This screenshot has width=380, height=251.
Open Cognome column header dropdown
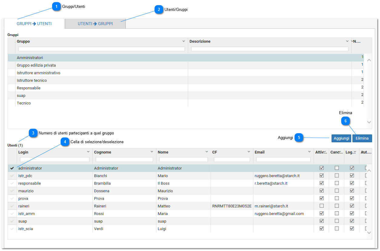pos(152,152)
